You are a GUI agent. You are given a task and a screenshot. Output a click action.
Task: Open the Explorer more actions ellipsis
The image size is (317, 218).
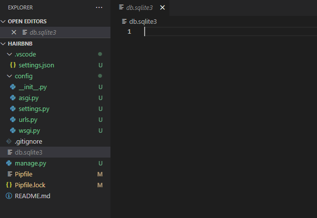pos(99,7)
